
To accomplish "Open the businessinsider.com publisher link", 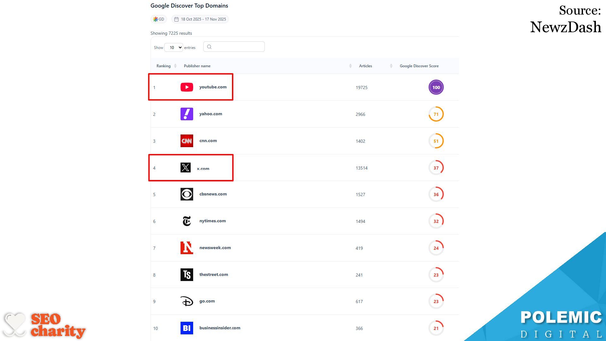I will point(220,328).
